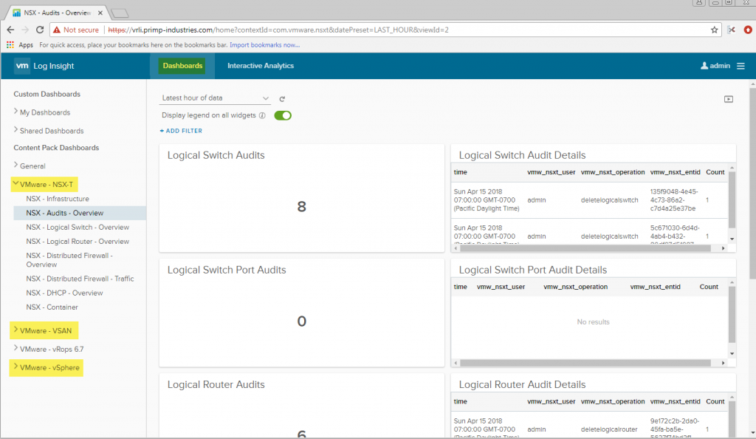The image size is (756, 439).
Task: Open the hamburger menu next to admin
Action: tap(740, 66)
